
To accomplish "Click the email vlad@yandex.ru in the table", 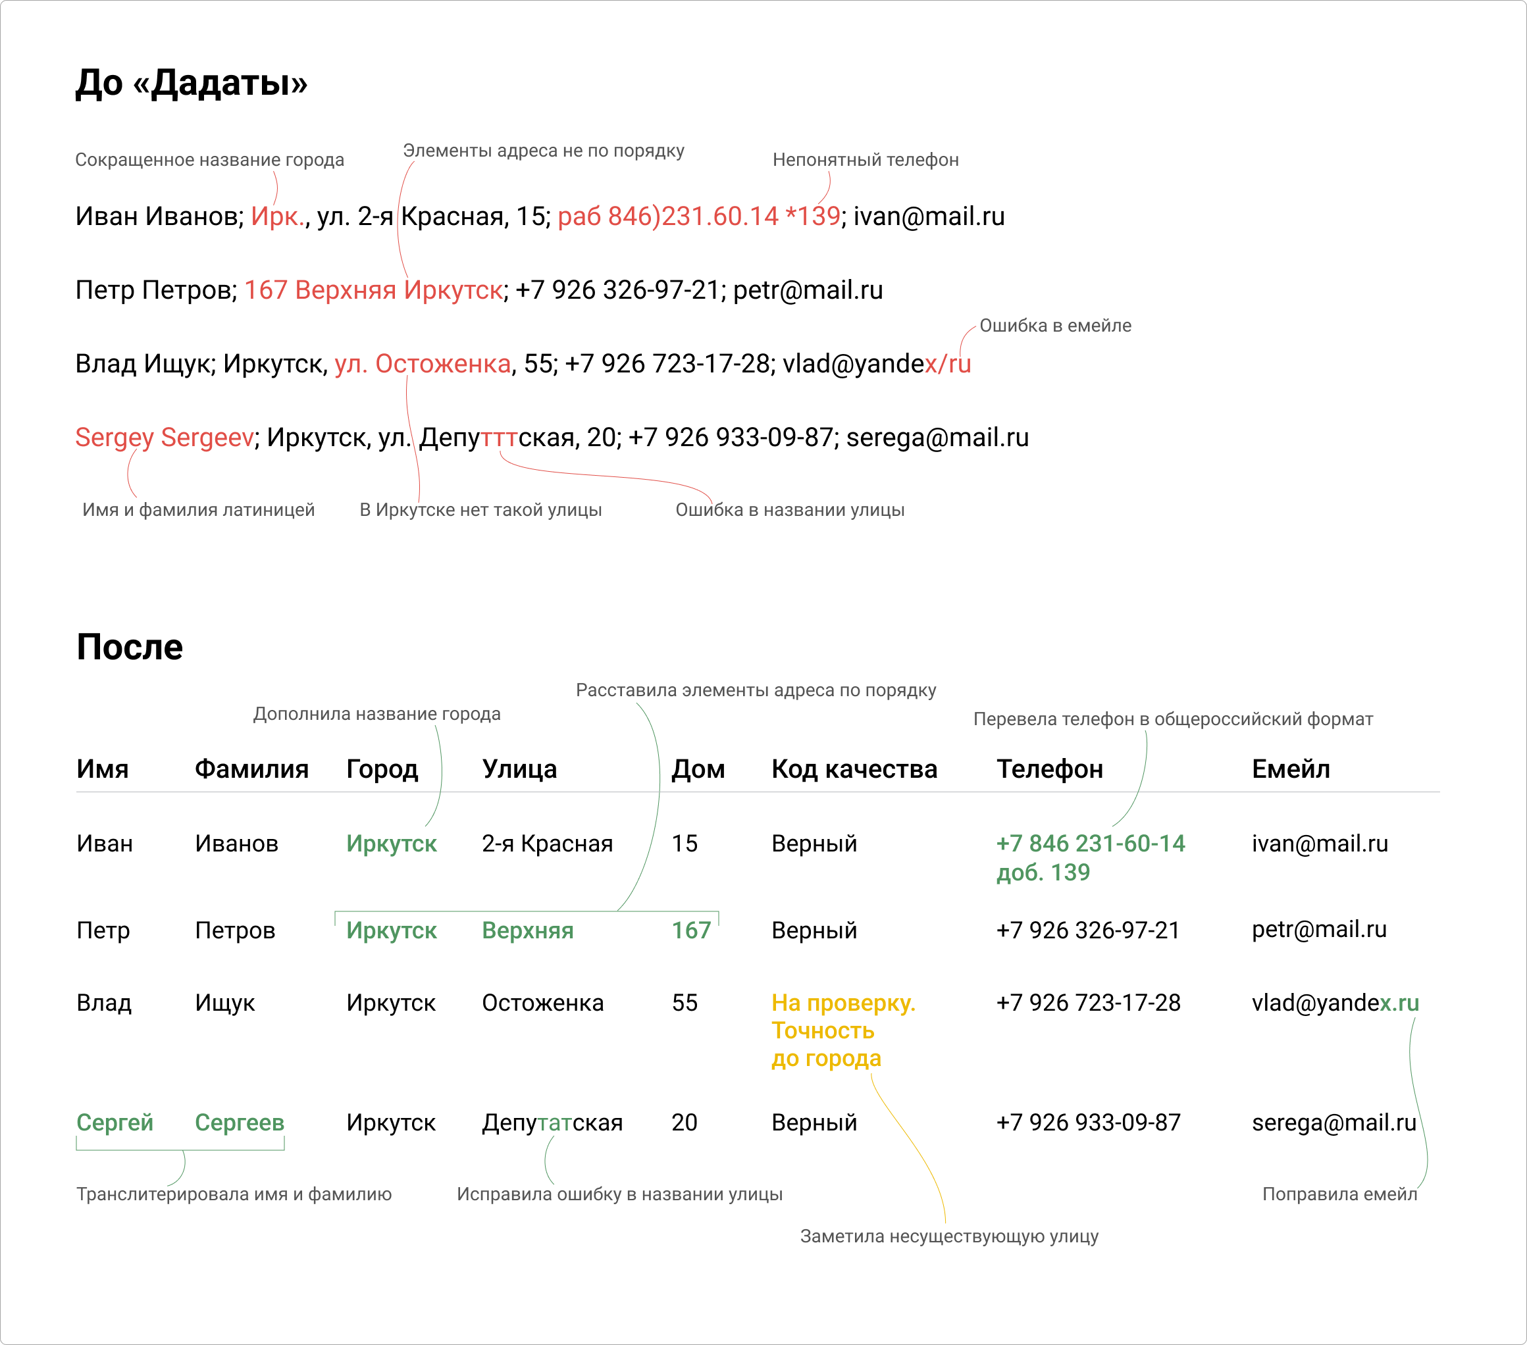I will pyautogui.click(x=1334, y=1002).
